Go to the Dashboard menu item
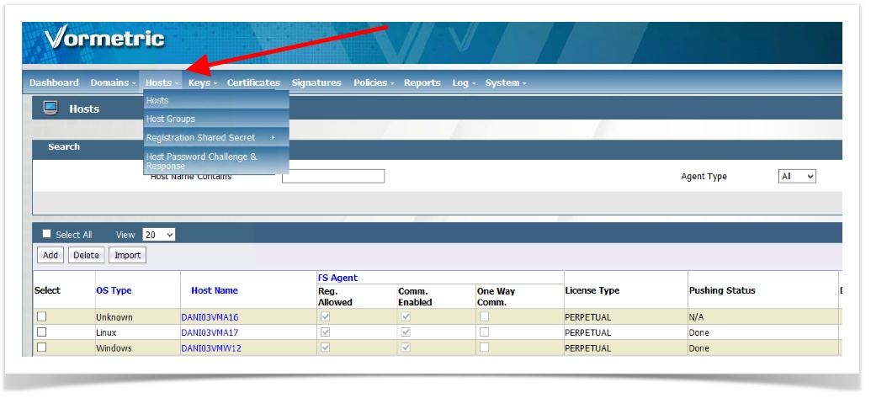This screenshot has width=871, height=398. pyautogui.click(x=54, y=82)
